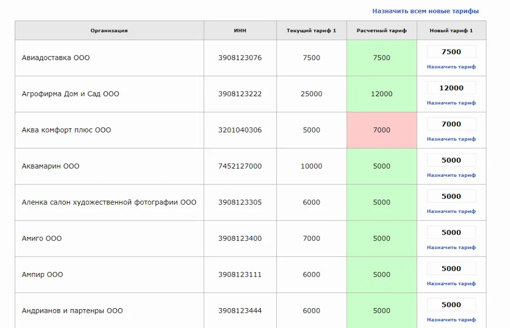Click green calculated tariff cell showing 12000

(381, 94)
